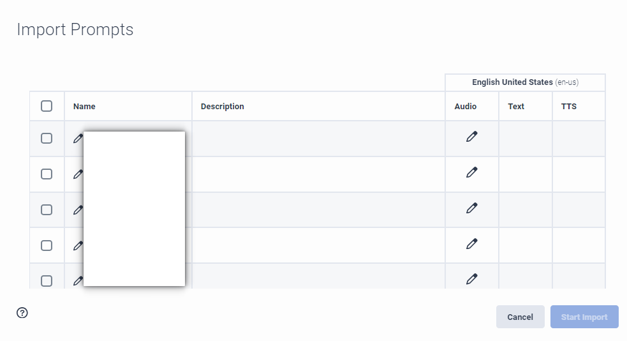Toggle the select-all header checkbox

47,106
